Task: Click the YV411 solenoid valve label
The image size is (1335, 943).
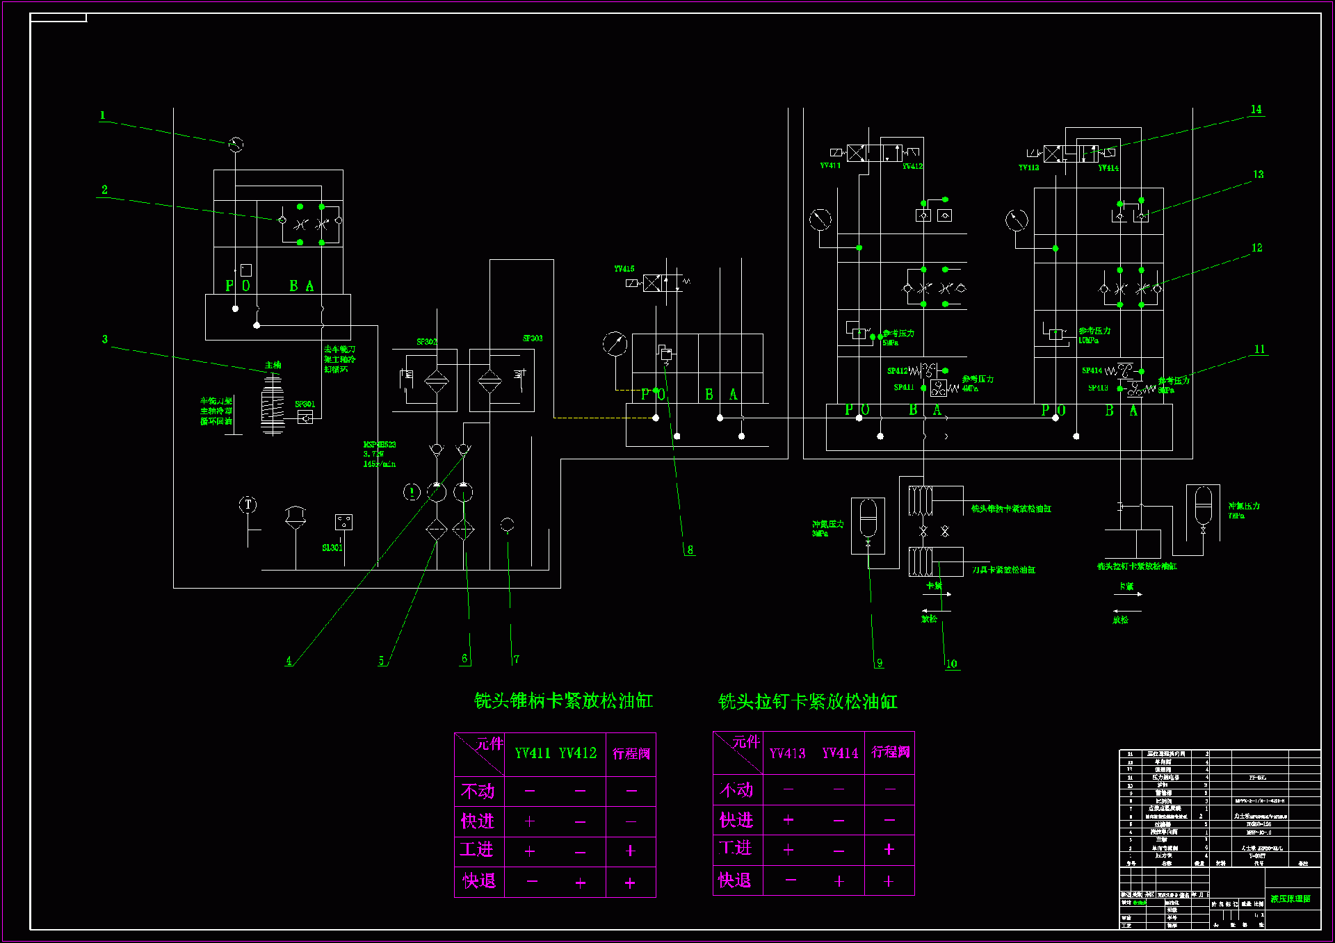Action: coord(830,165)
